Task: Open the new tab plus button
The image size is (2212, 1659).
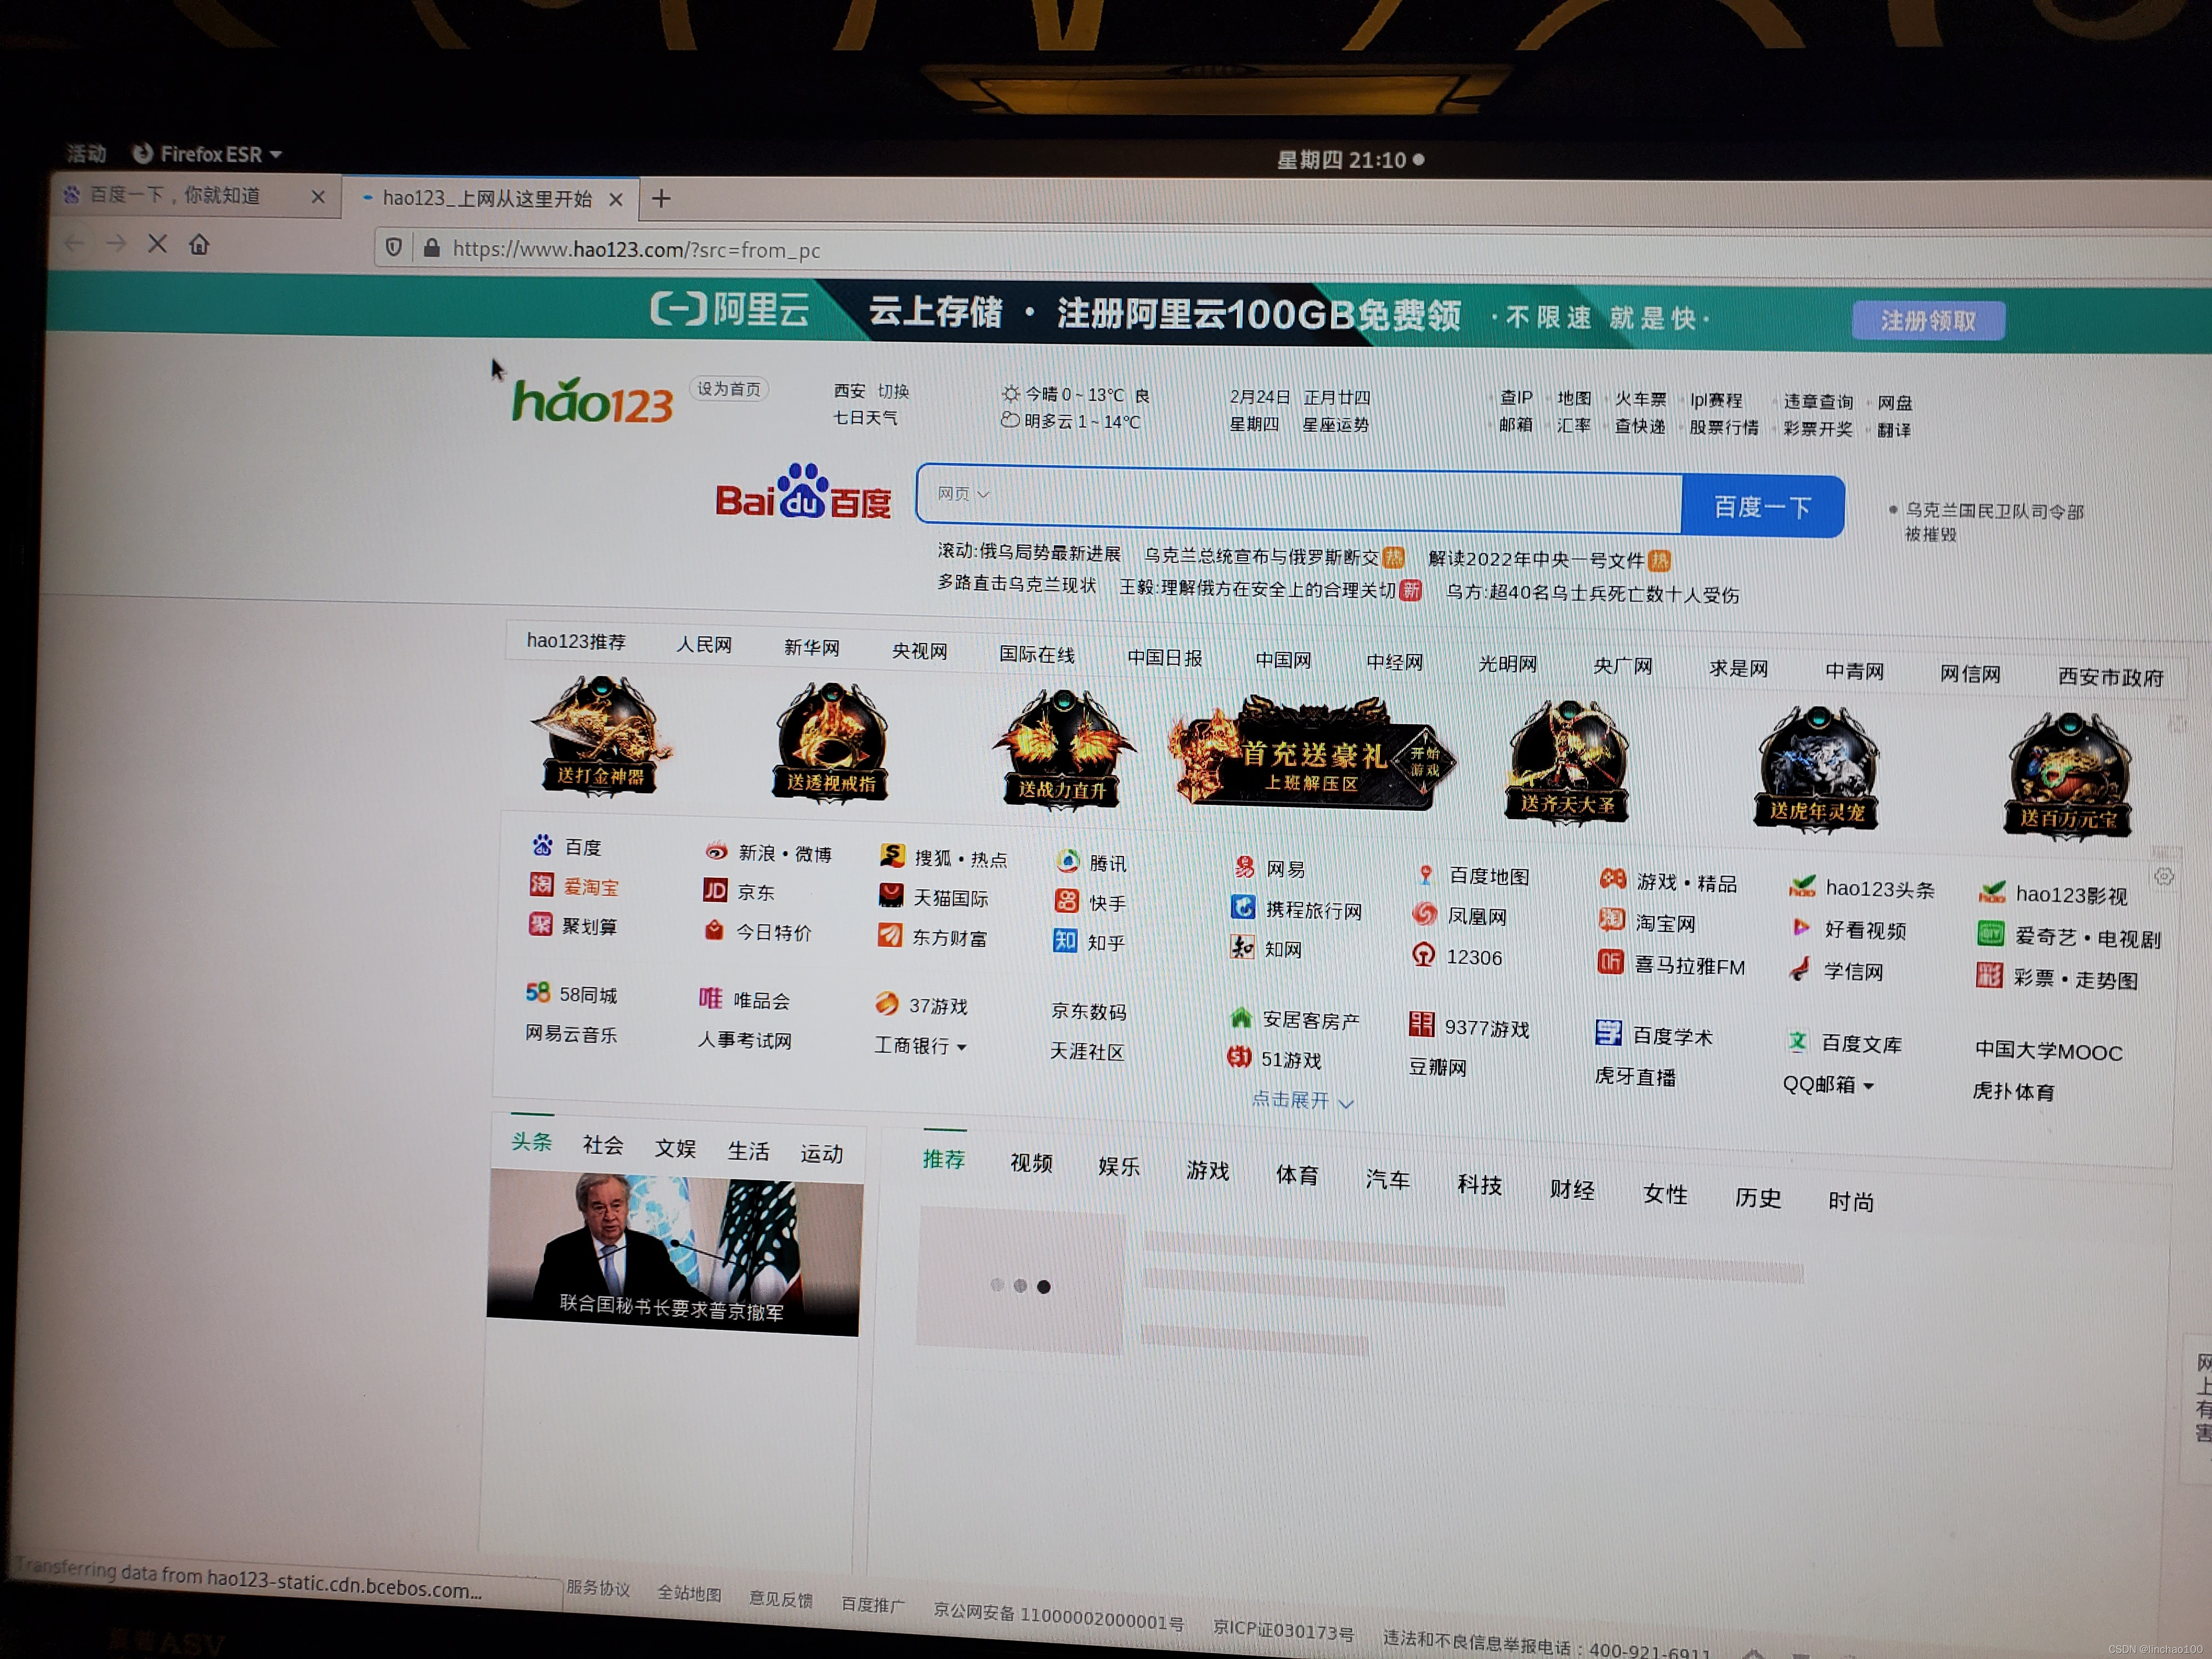Action: click(661, 199)
